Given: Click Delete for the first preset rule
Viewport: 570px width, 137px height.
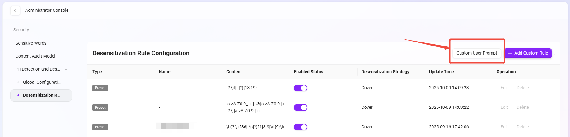Looking at the screenshot, I should pyautogui.click(x=523, y=88).
